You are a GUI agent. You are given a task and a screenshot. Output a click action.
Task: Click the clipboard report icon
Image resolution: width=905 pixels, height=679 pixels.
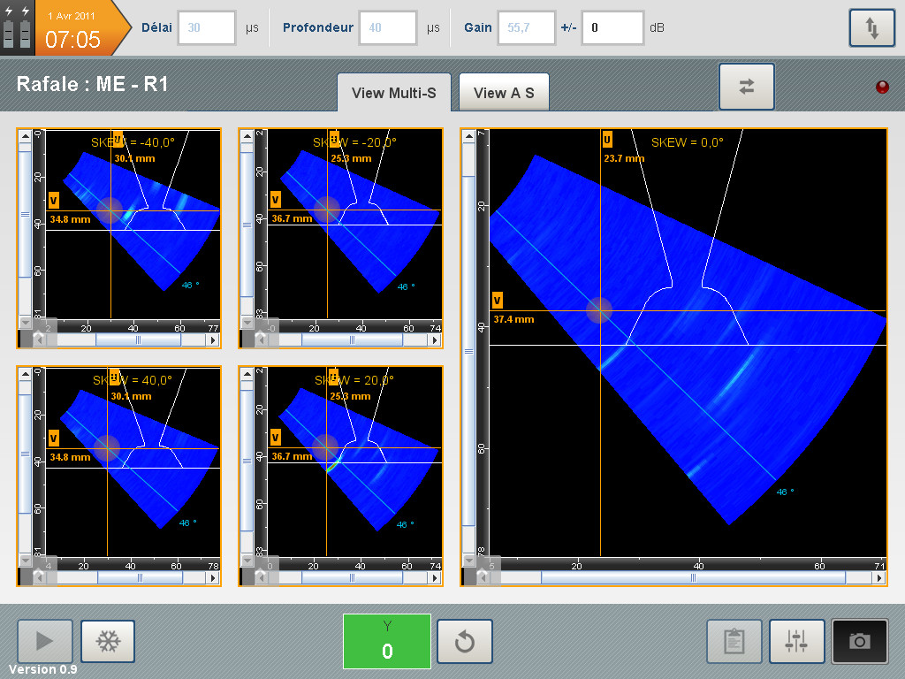[x=734, y=641]
